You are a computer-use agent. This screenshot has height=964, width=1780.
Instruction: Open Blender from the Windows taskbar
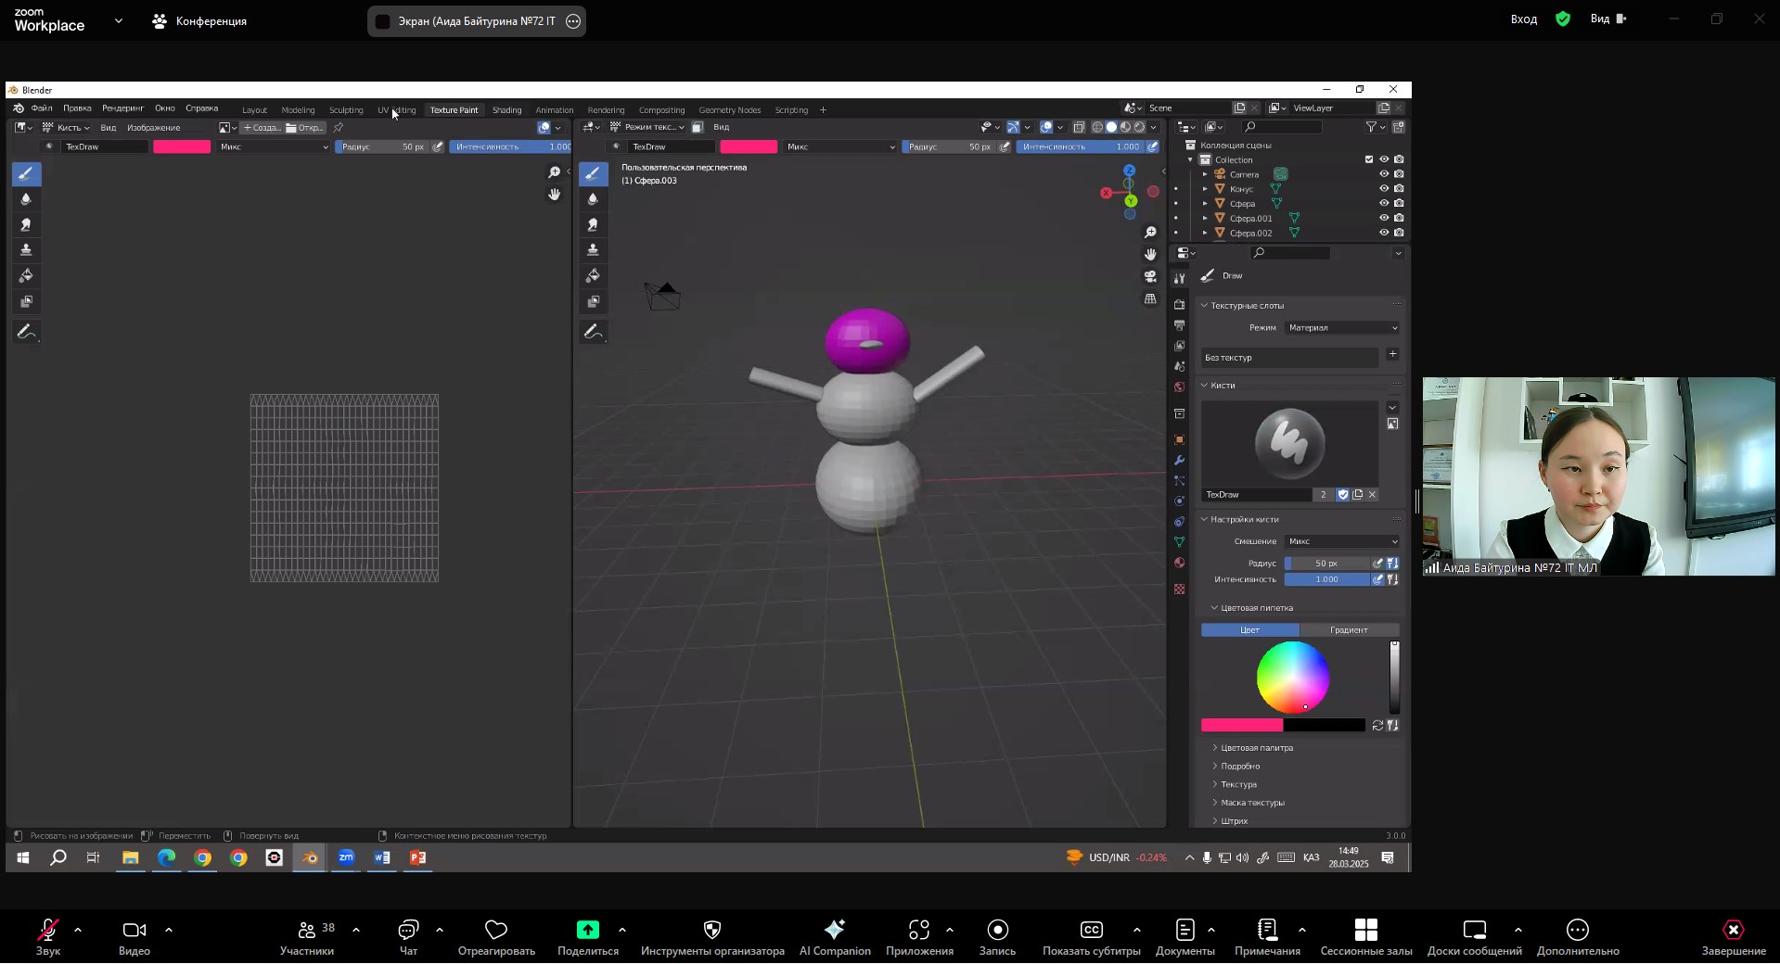tap(310, 858)
